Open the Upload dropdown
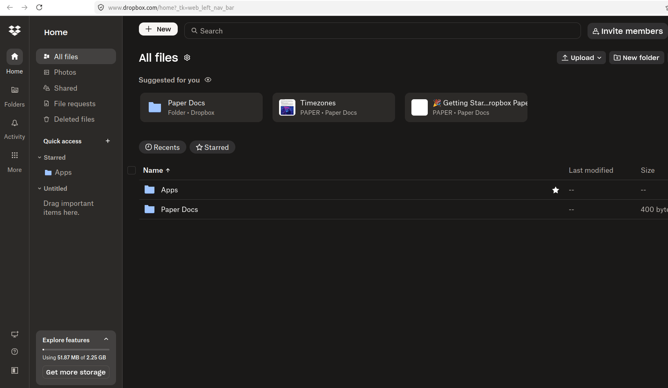 click(x=581, y=58)
